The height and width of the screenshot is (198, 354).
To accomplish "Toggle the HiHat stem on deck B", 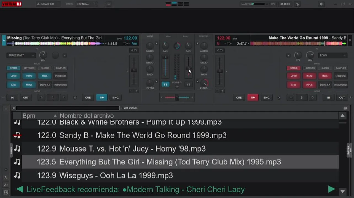I will point(309,85).
